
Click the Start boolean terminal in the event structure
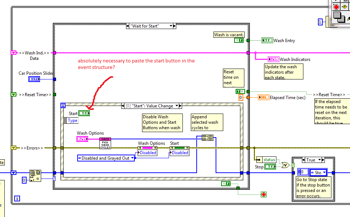coord(84,113)
